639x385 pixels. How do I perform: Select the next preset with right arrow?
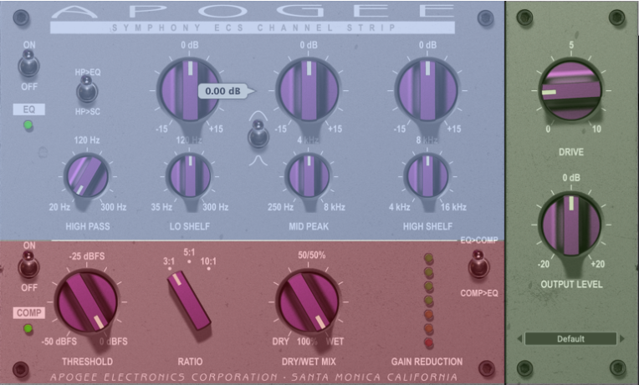621,339
